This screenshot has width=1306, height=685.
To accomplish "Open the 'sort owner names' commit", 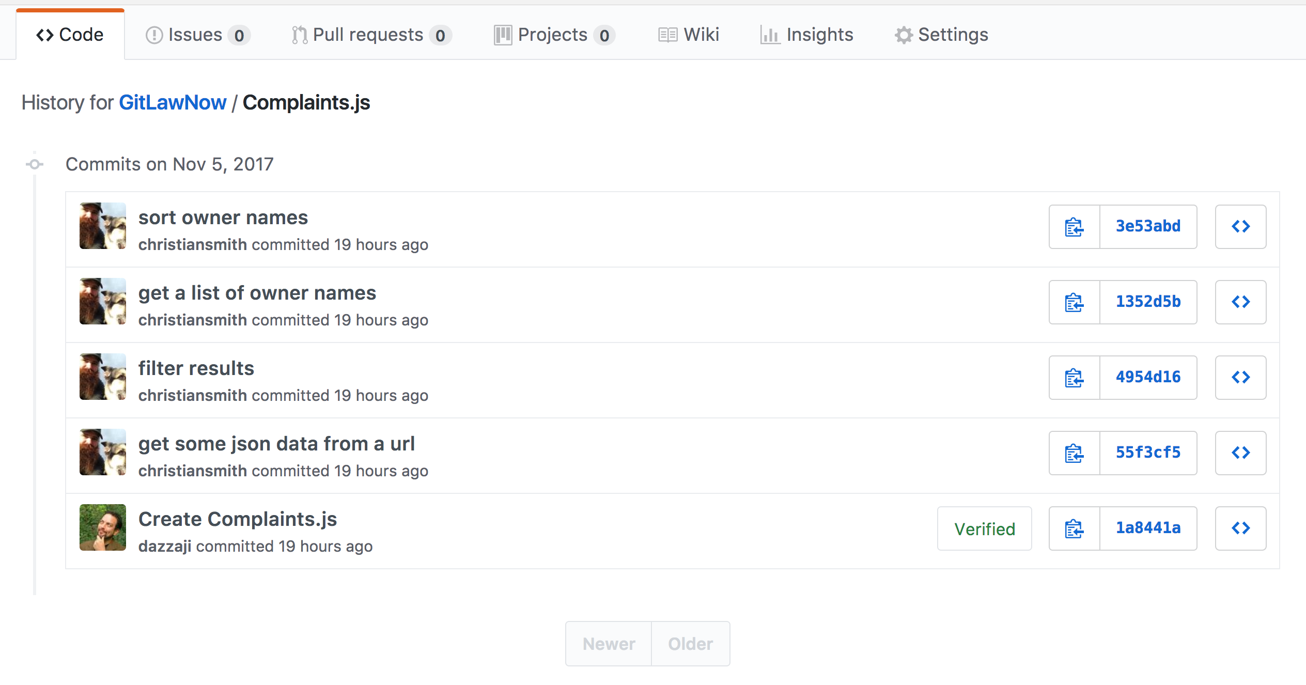I will click(223, 217).
